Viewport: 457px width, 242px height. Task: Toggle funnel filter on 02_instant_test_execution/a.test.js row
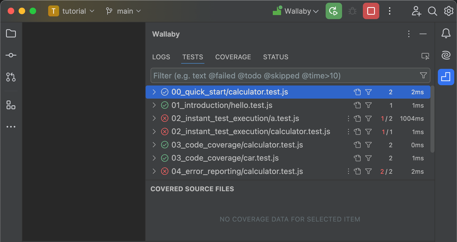pyautogui.click(x=369, y=118)
